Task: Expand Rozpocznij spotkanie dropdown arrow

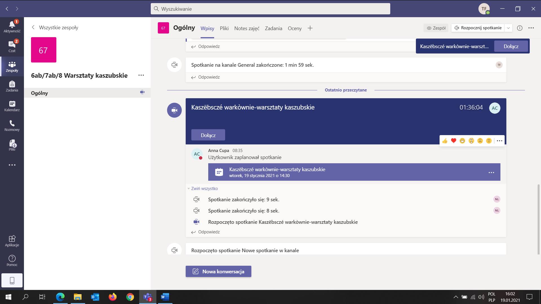Action: (508, 28)
